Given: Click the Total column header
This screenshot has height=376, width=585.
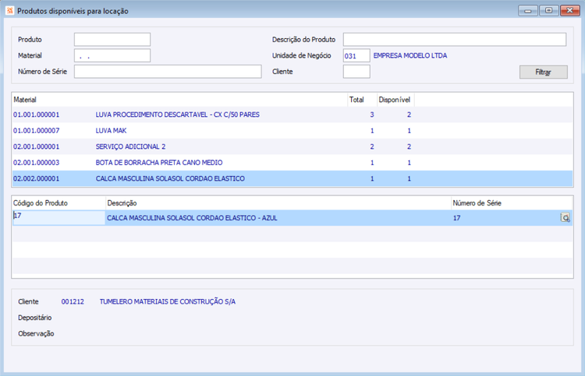Looking at the screenshot, I should pos(362,100).
